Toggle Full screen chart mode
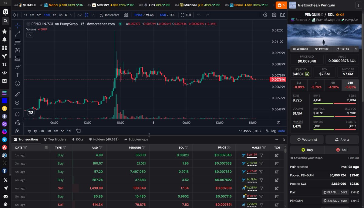Screen dimensions: 364x208 (x=186, y=15)
